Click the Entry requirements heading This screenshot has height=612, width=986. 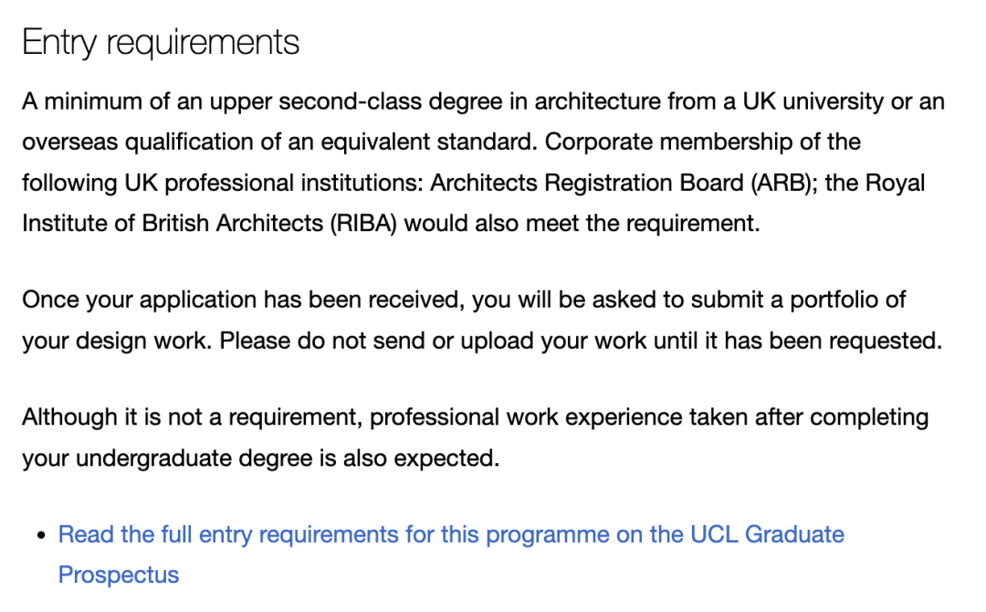tap(161, 43)
